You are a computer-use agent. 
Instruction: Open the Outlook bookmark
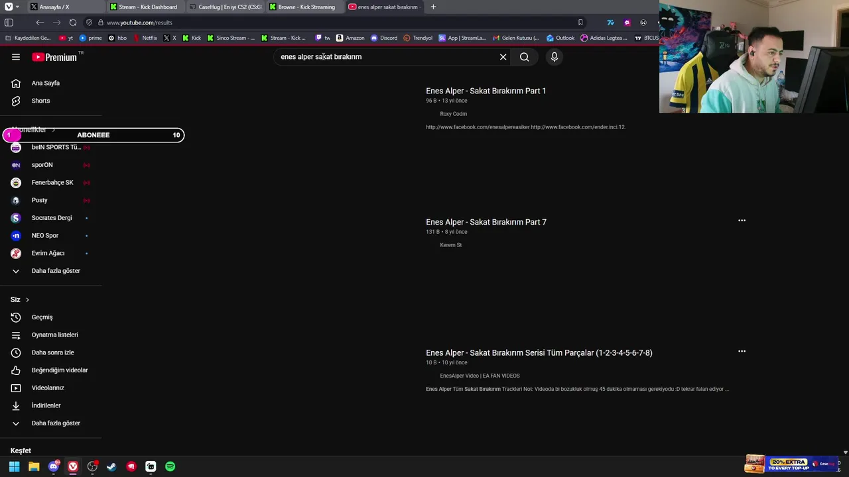pos(560,38)
